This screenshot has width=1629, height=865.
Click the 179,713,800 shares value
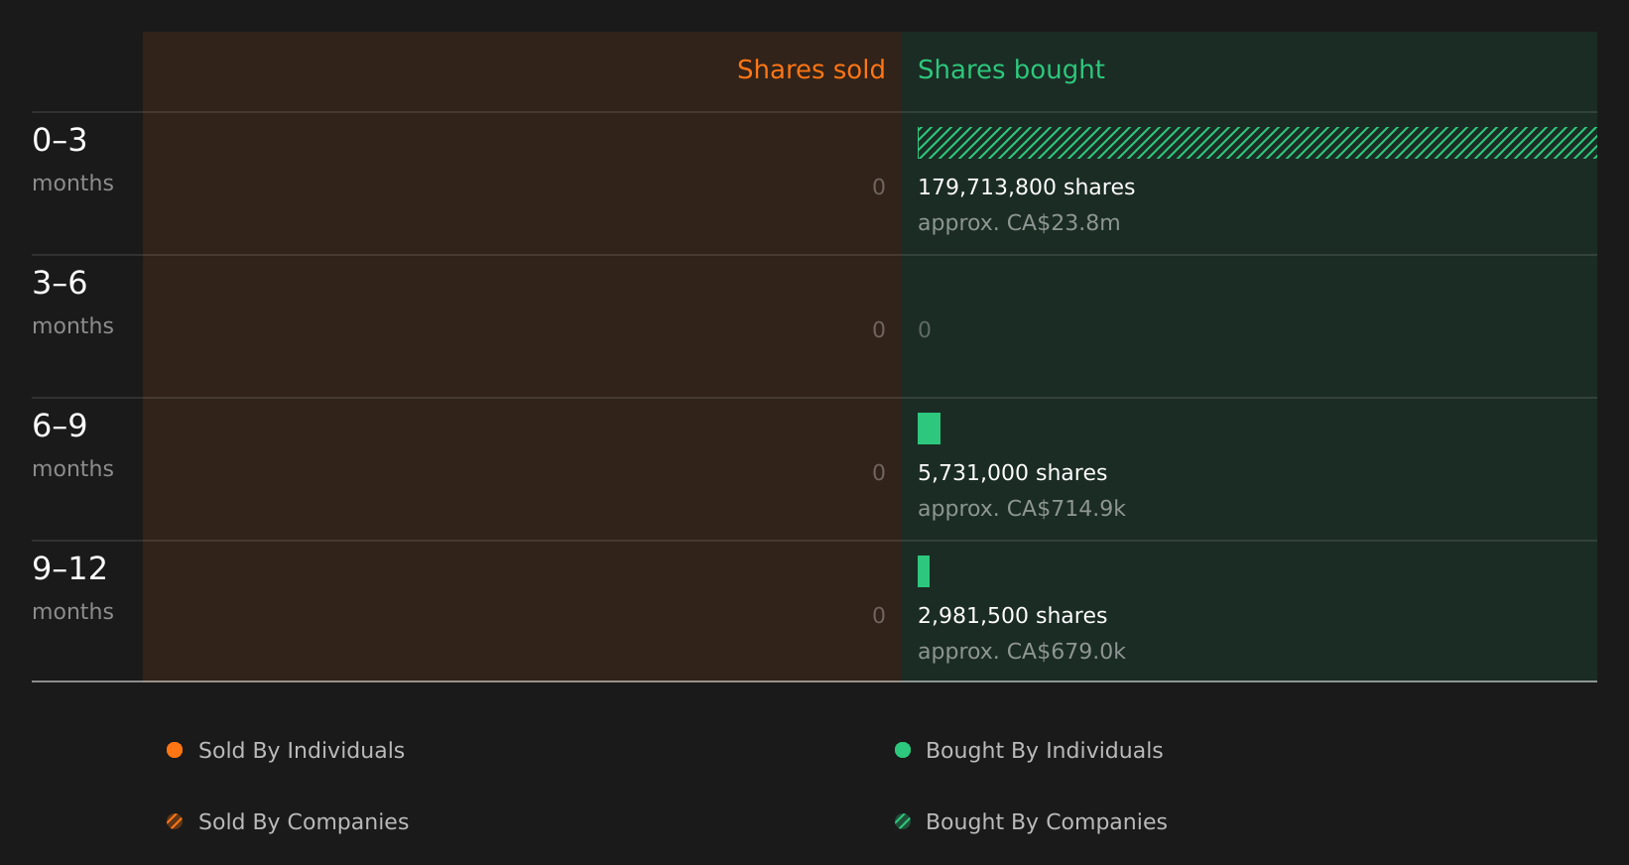(x=1026, y=187)
